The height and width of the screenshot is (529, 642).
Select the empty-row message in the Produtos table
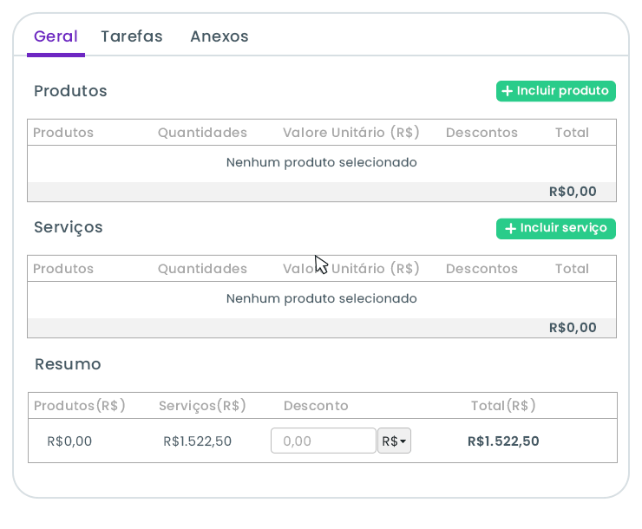click(x=322, y=163)
